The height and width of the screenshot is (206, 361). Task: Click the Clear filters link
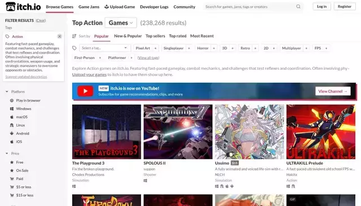pyautogui.click(x=41, y=20)
